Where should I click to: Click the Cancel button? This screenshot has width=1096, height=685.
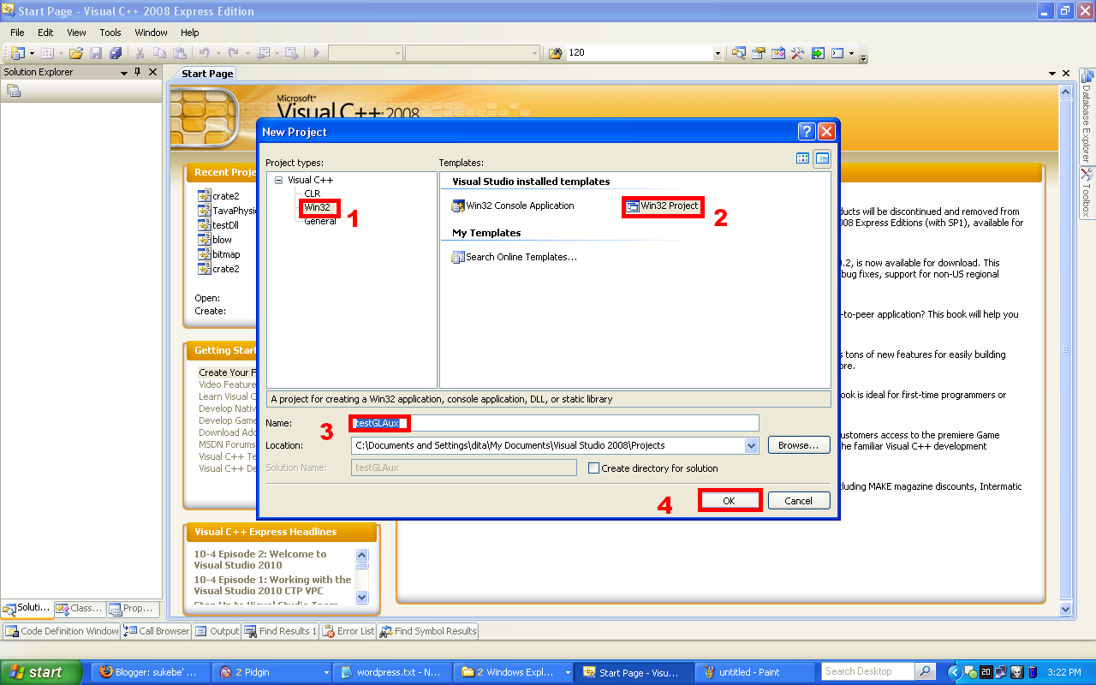(x=799, y=501)
